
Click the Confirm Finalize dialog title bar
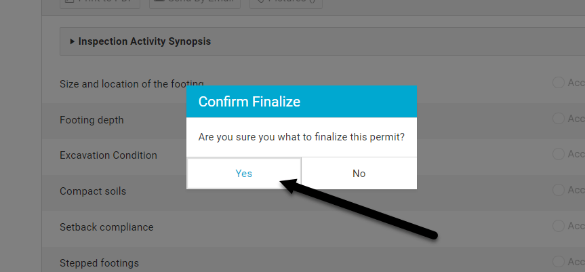pos(302,102)
